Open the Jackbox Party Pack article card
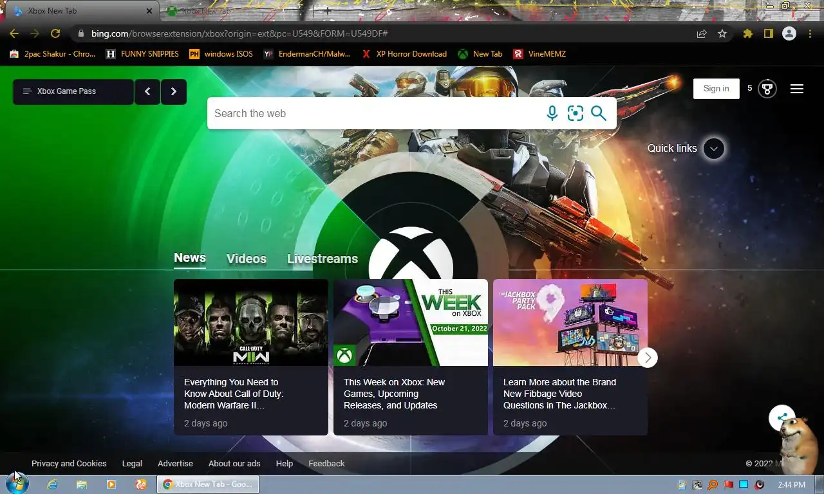This screenshot has height=494, width=824. click(x=570, y=357)
